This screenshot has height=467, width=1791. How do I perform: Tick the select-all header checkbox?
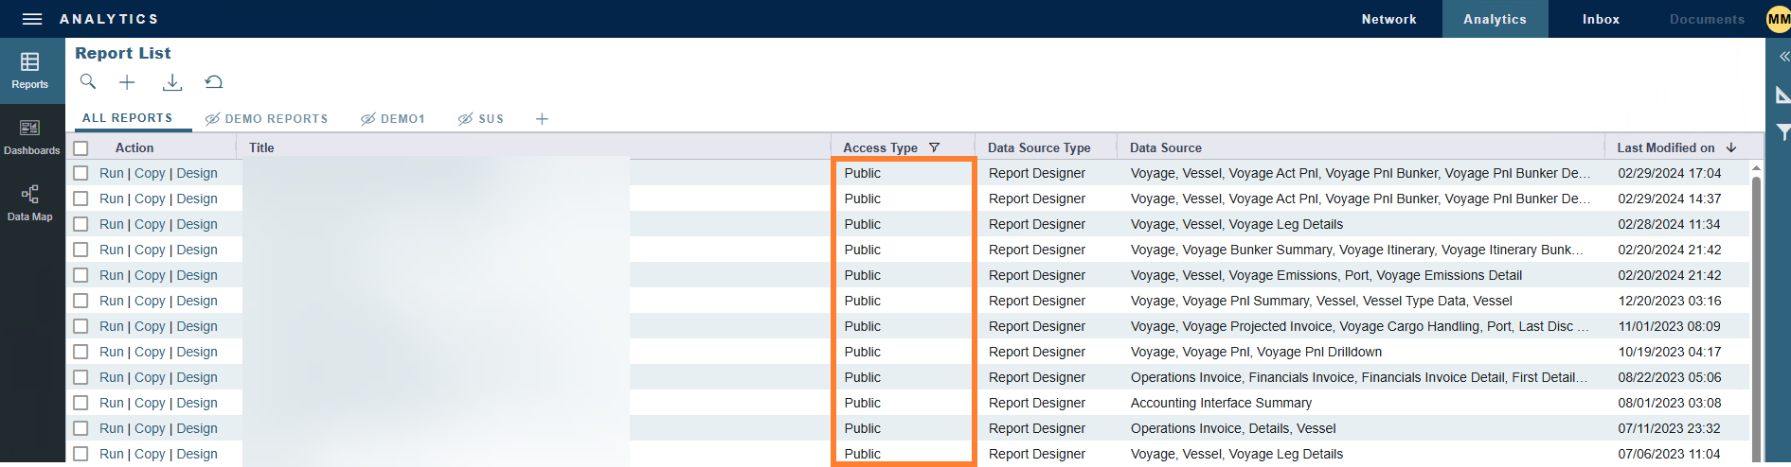click(81, 148)
